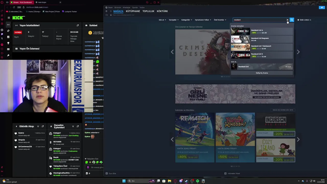Open the Resident Evil franchise row

coord(262,67)
